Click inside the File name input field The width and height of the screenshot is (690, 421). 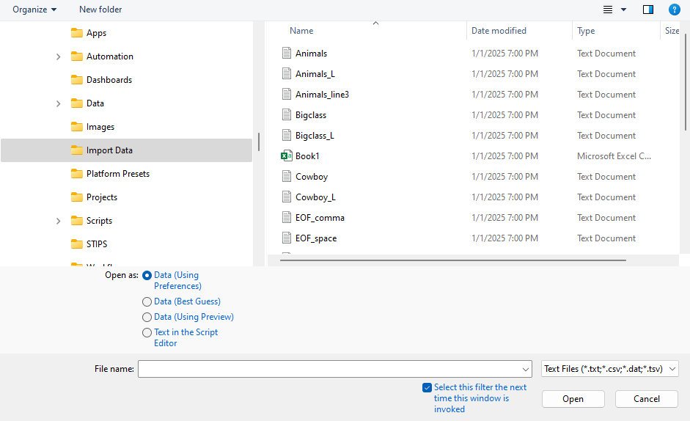[x=329, y=369]
